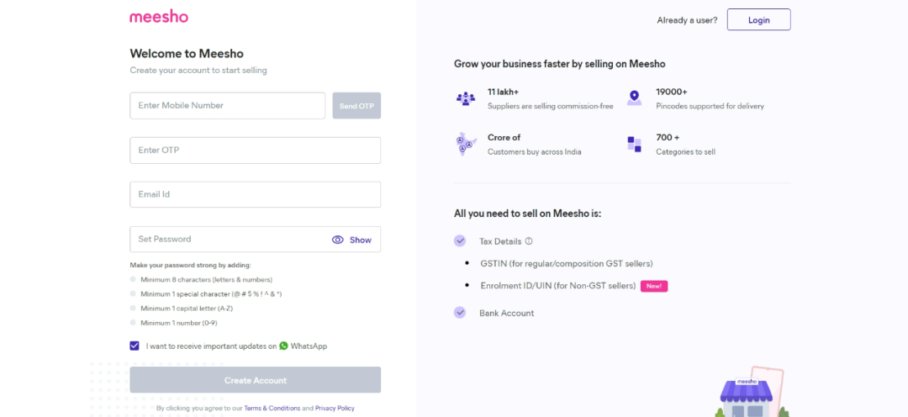Click the Meesho logo
This screenshot has width=908, height=417.
coord(159,17)
